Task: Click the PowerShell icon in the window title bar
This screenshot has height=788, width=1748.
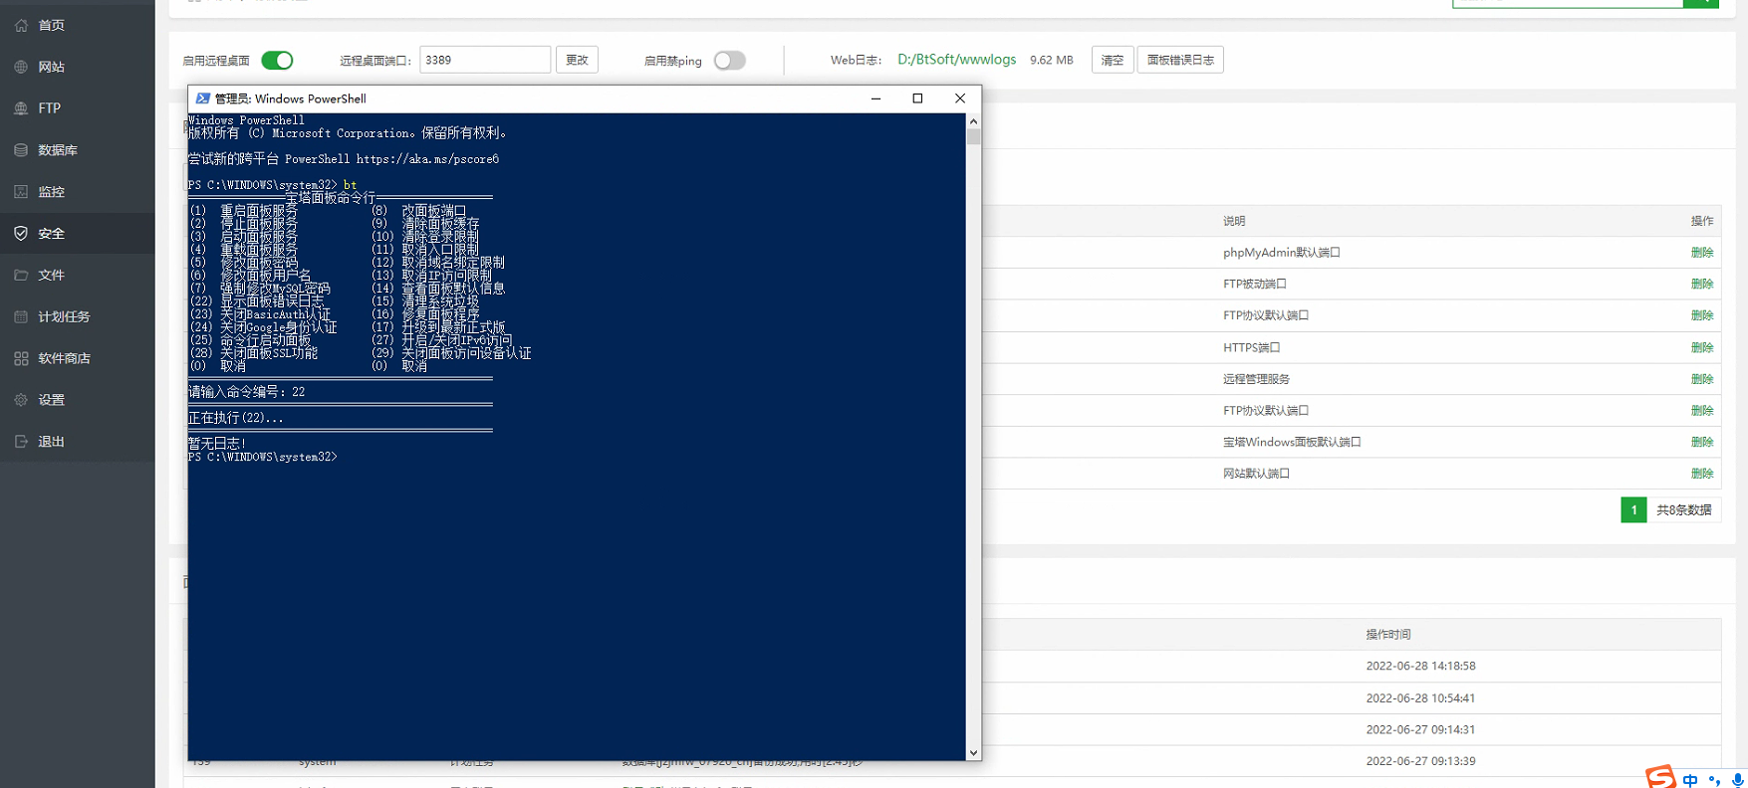Action: 202,98
